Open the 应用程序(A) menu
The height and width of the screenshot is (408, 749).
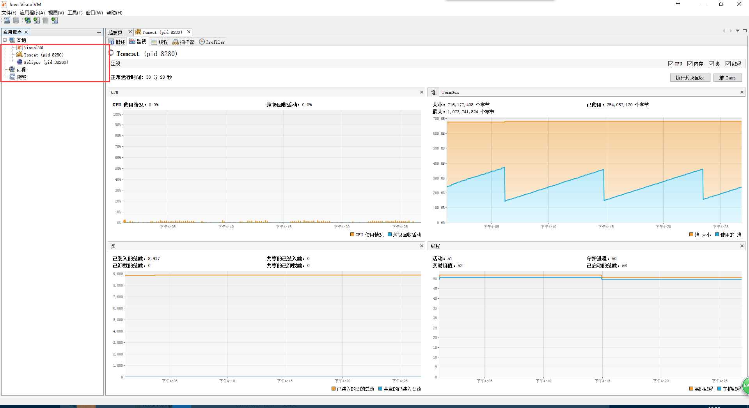click(32, 13)
